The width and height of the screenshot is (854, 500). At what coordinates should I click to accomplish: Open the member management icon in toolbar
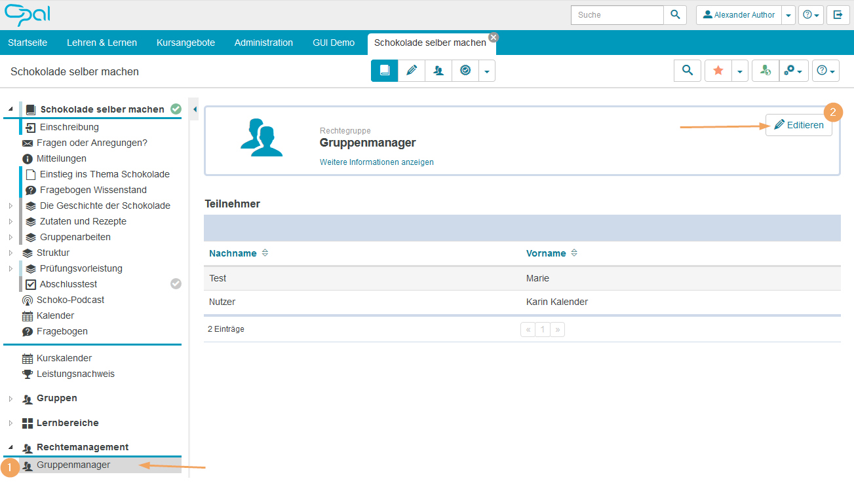click(438, 71)
